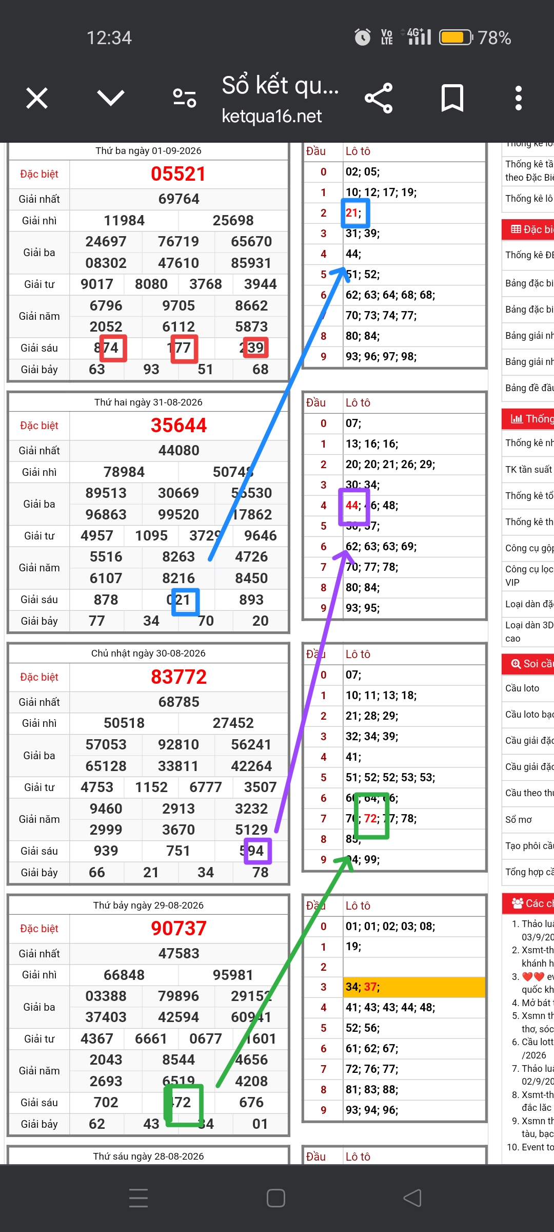Screen dimensions: 554x1232
Task: Select Giải nhất value 47583
Action: [x=179, y=954]
